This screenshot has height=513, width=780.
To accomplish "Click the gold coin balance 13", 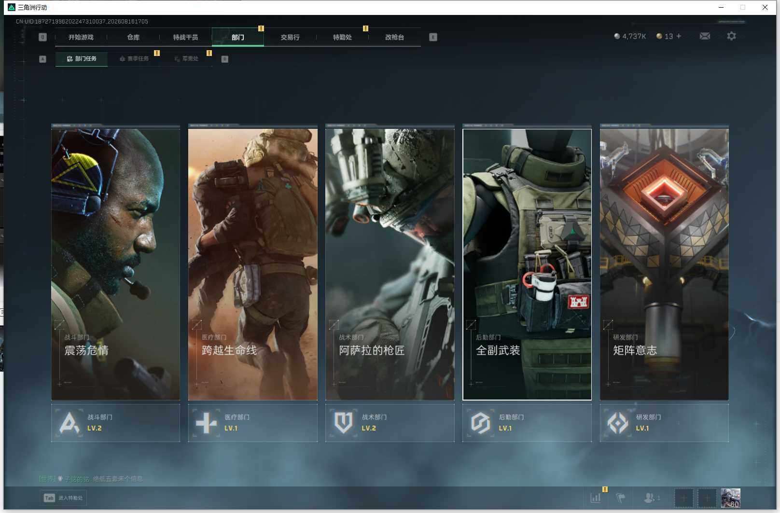I will point(665,36).
